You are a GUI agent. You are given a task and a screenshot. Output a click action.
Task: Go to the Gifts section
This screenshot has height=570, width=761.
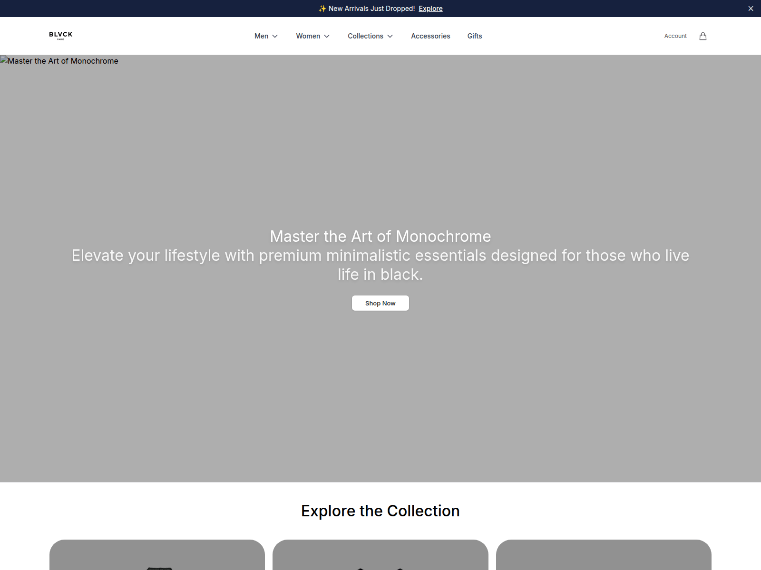click(x=475, y=36)
